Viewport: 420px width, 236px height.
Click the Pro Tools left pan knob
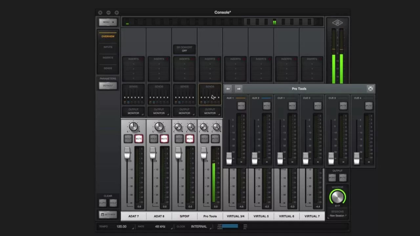204,127
